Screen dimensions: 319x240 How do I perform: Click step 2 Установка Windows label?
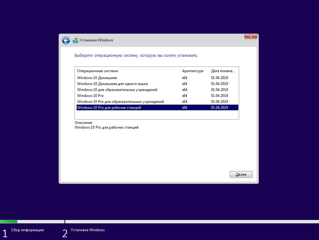88,230
